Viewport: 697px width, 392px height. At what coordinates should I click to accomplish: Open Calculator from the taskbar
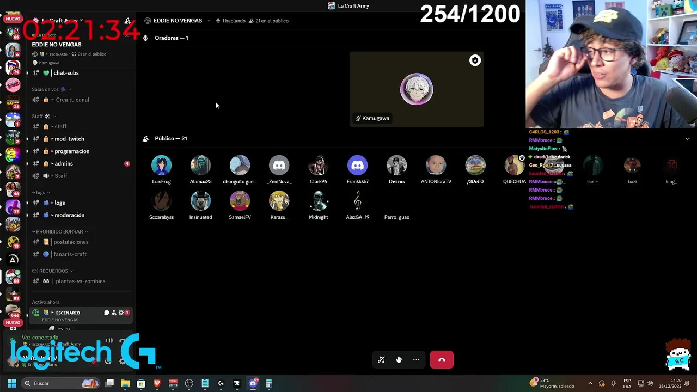tap(268, 383)
